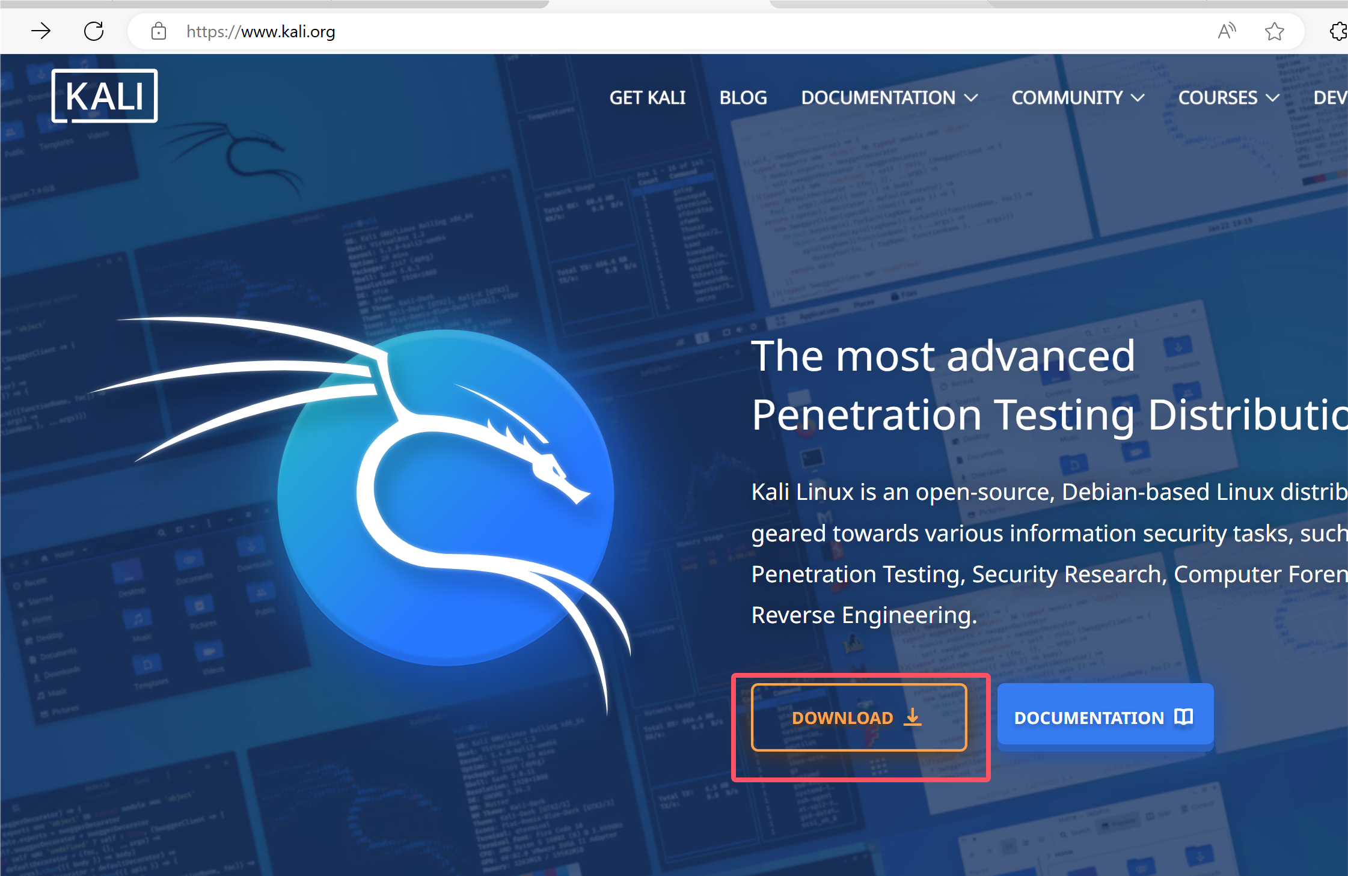This screenshot has height=876, width=1348.
Task: Click the 'The most advanced' headline
Action: 943,356
